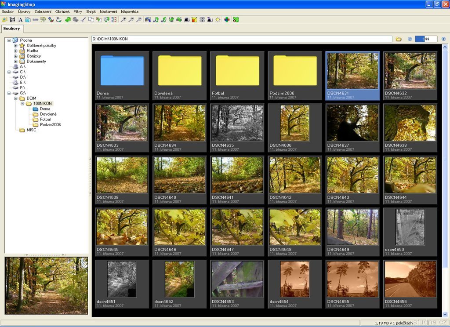Open the Úpravy menu

[x=24, y=11]
